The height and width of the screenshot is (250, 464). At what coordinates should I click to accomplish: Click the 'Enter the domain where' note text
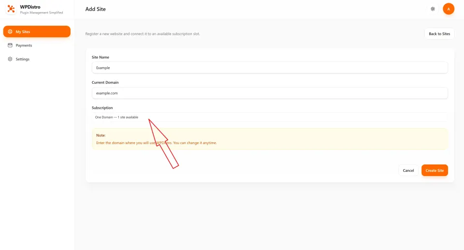tap(156, 143)
